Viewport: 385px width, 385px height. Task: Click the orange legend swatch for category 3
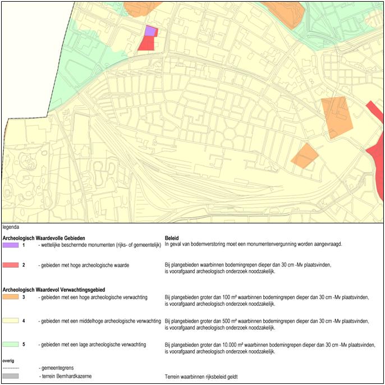(x=11, y=297)
